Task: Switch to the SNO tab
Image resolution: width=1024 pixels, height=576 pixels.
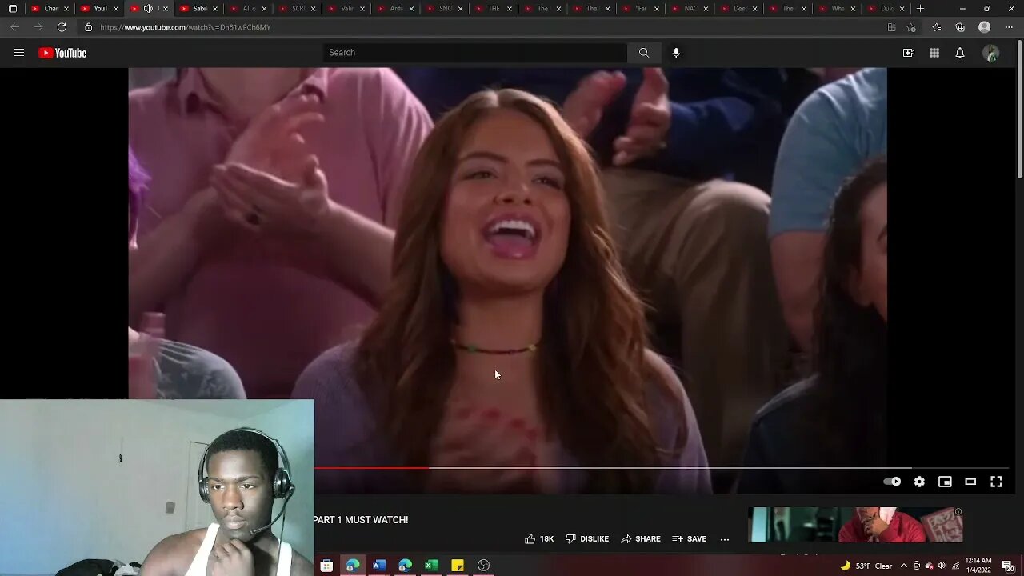Action: point(445,9)
